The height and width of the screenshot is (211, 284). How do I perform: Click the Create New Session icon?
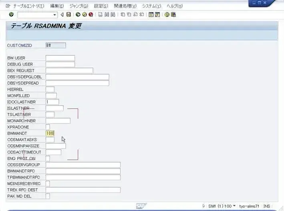151,15
